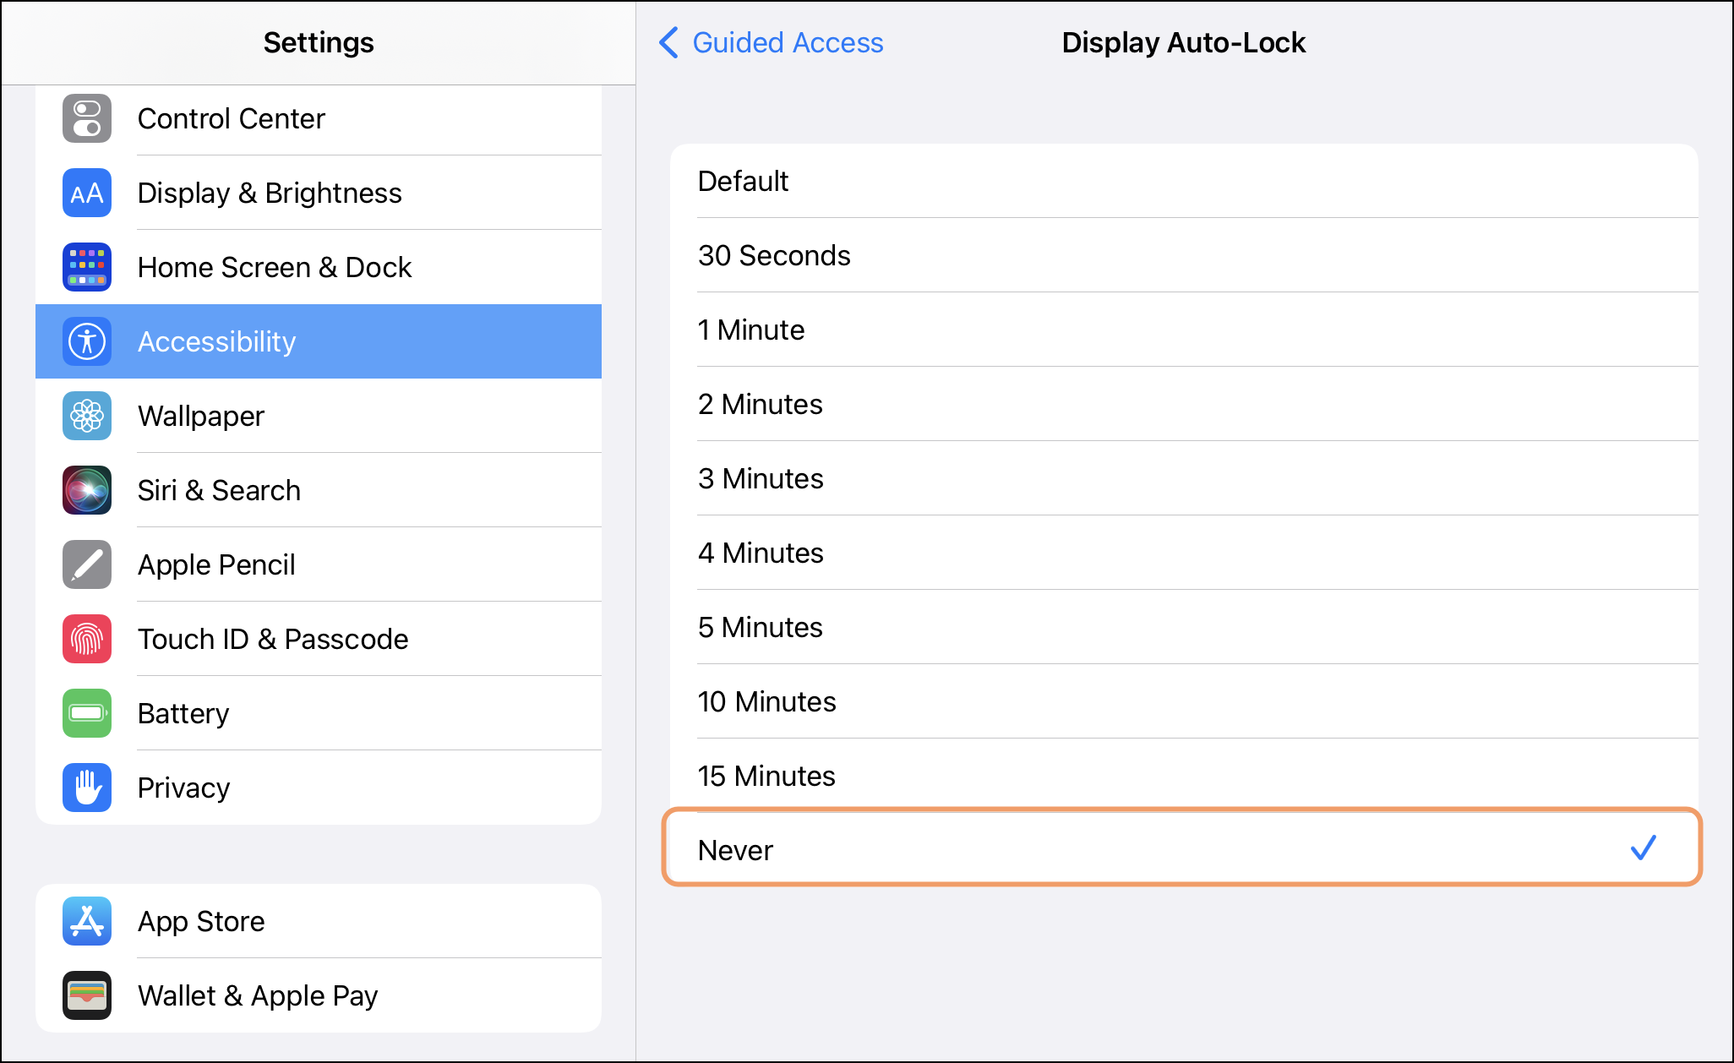The width and height of the screenshot is (1734, 1063).
Task: Select the Never auto-lock option
Action: [1181, 849]
